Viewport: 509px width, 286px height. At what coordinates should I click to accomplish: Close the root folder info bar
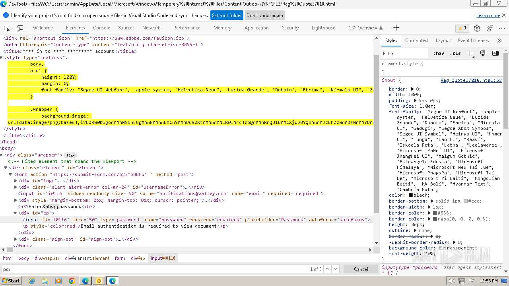pos(504,15)
